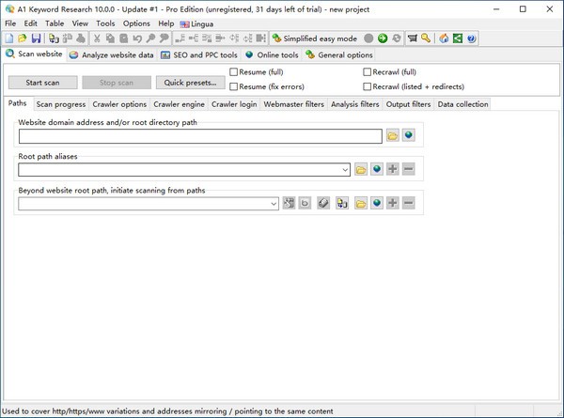Screen dimensions: 564x418
Task: Click the shopping cart toolbar icon
Action: pos(413,39)
